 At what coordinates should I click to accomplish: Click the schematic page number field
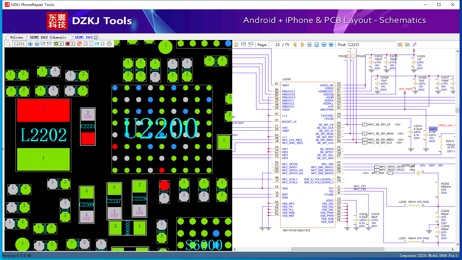pyautogui.click(x=275, y=45)
